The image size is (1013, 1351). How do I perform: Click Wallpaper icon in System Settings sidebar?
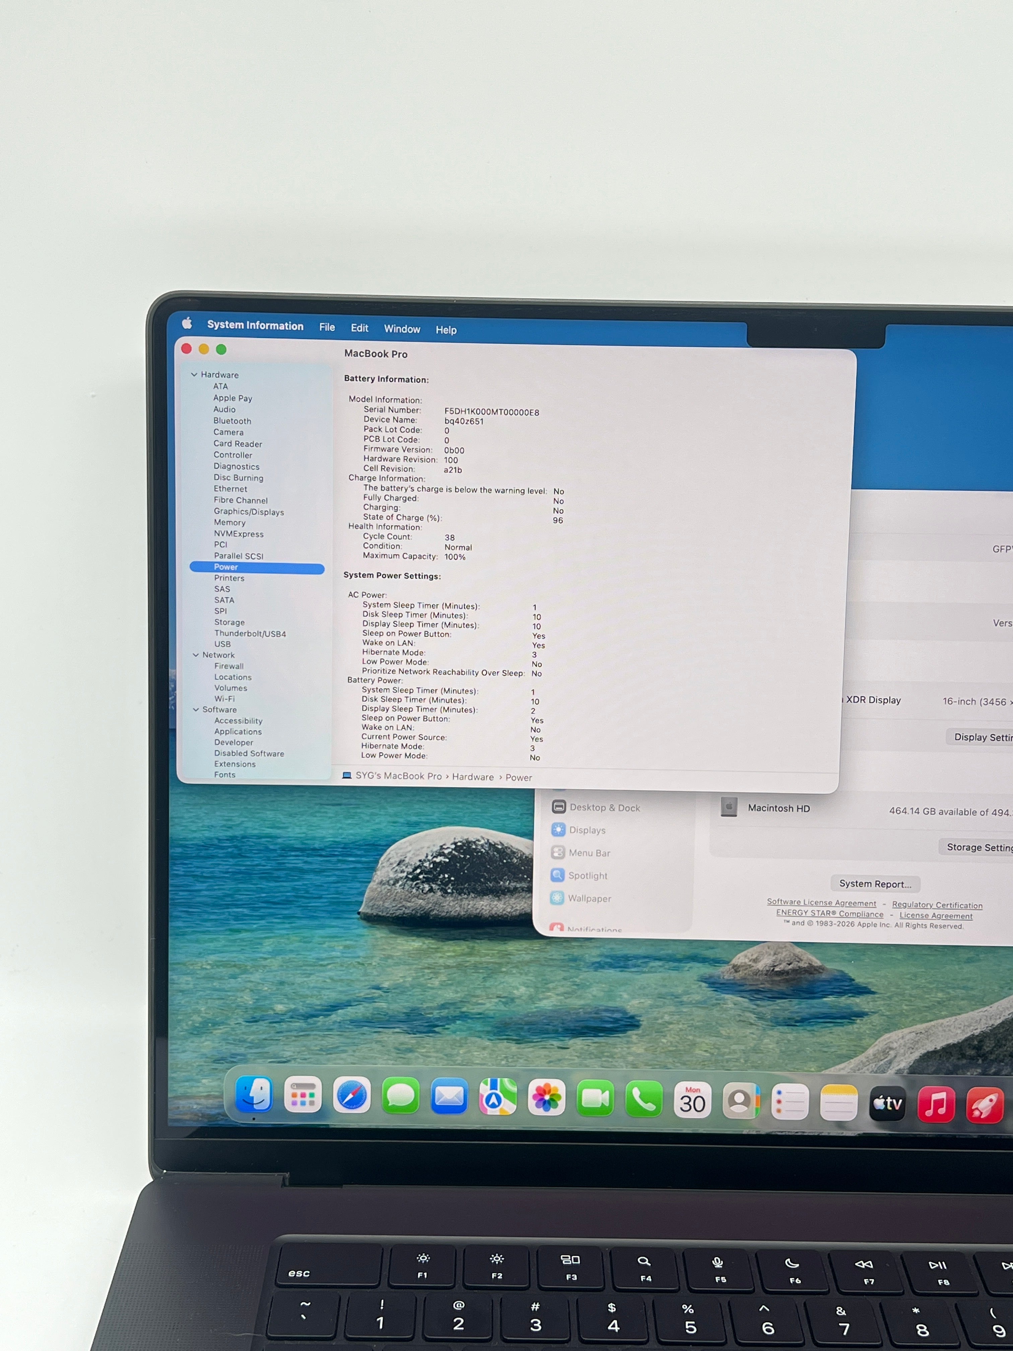pos(557,898)
